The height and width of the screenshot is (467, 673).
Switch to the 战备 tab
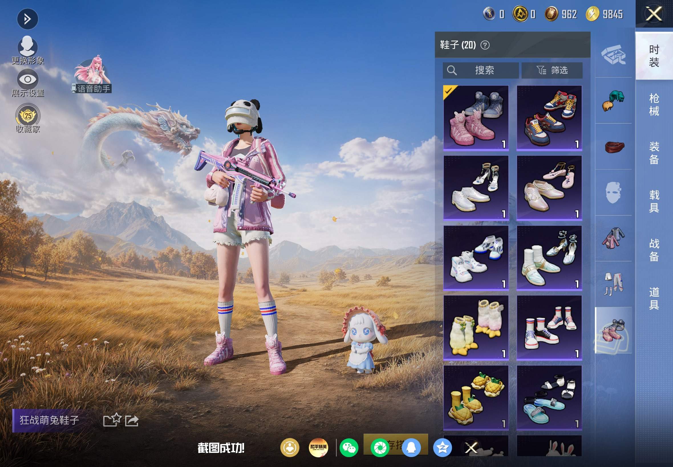click(654, 250)
